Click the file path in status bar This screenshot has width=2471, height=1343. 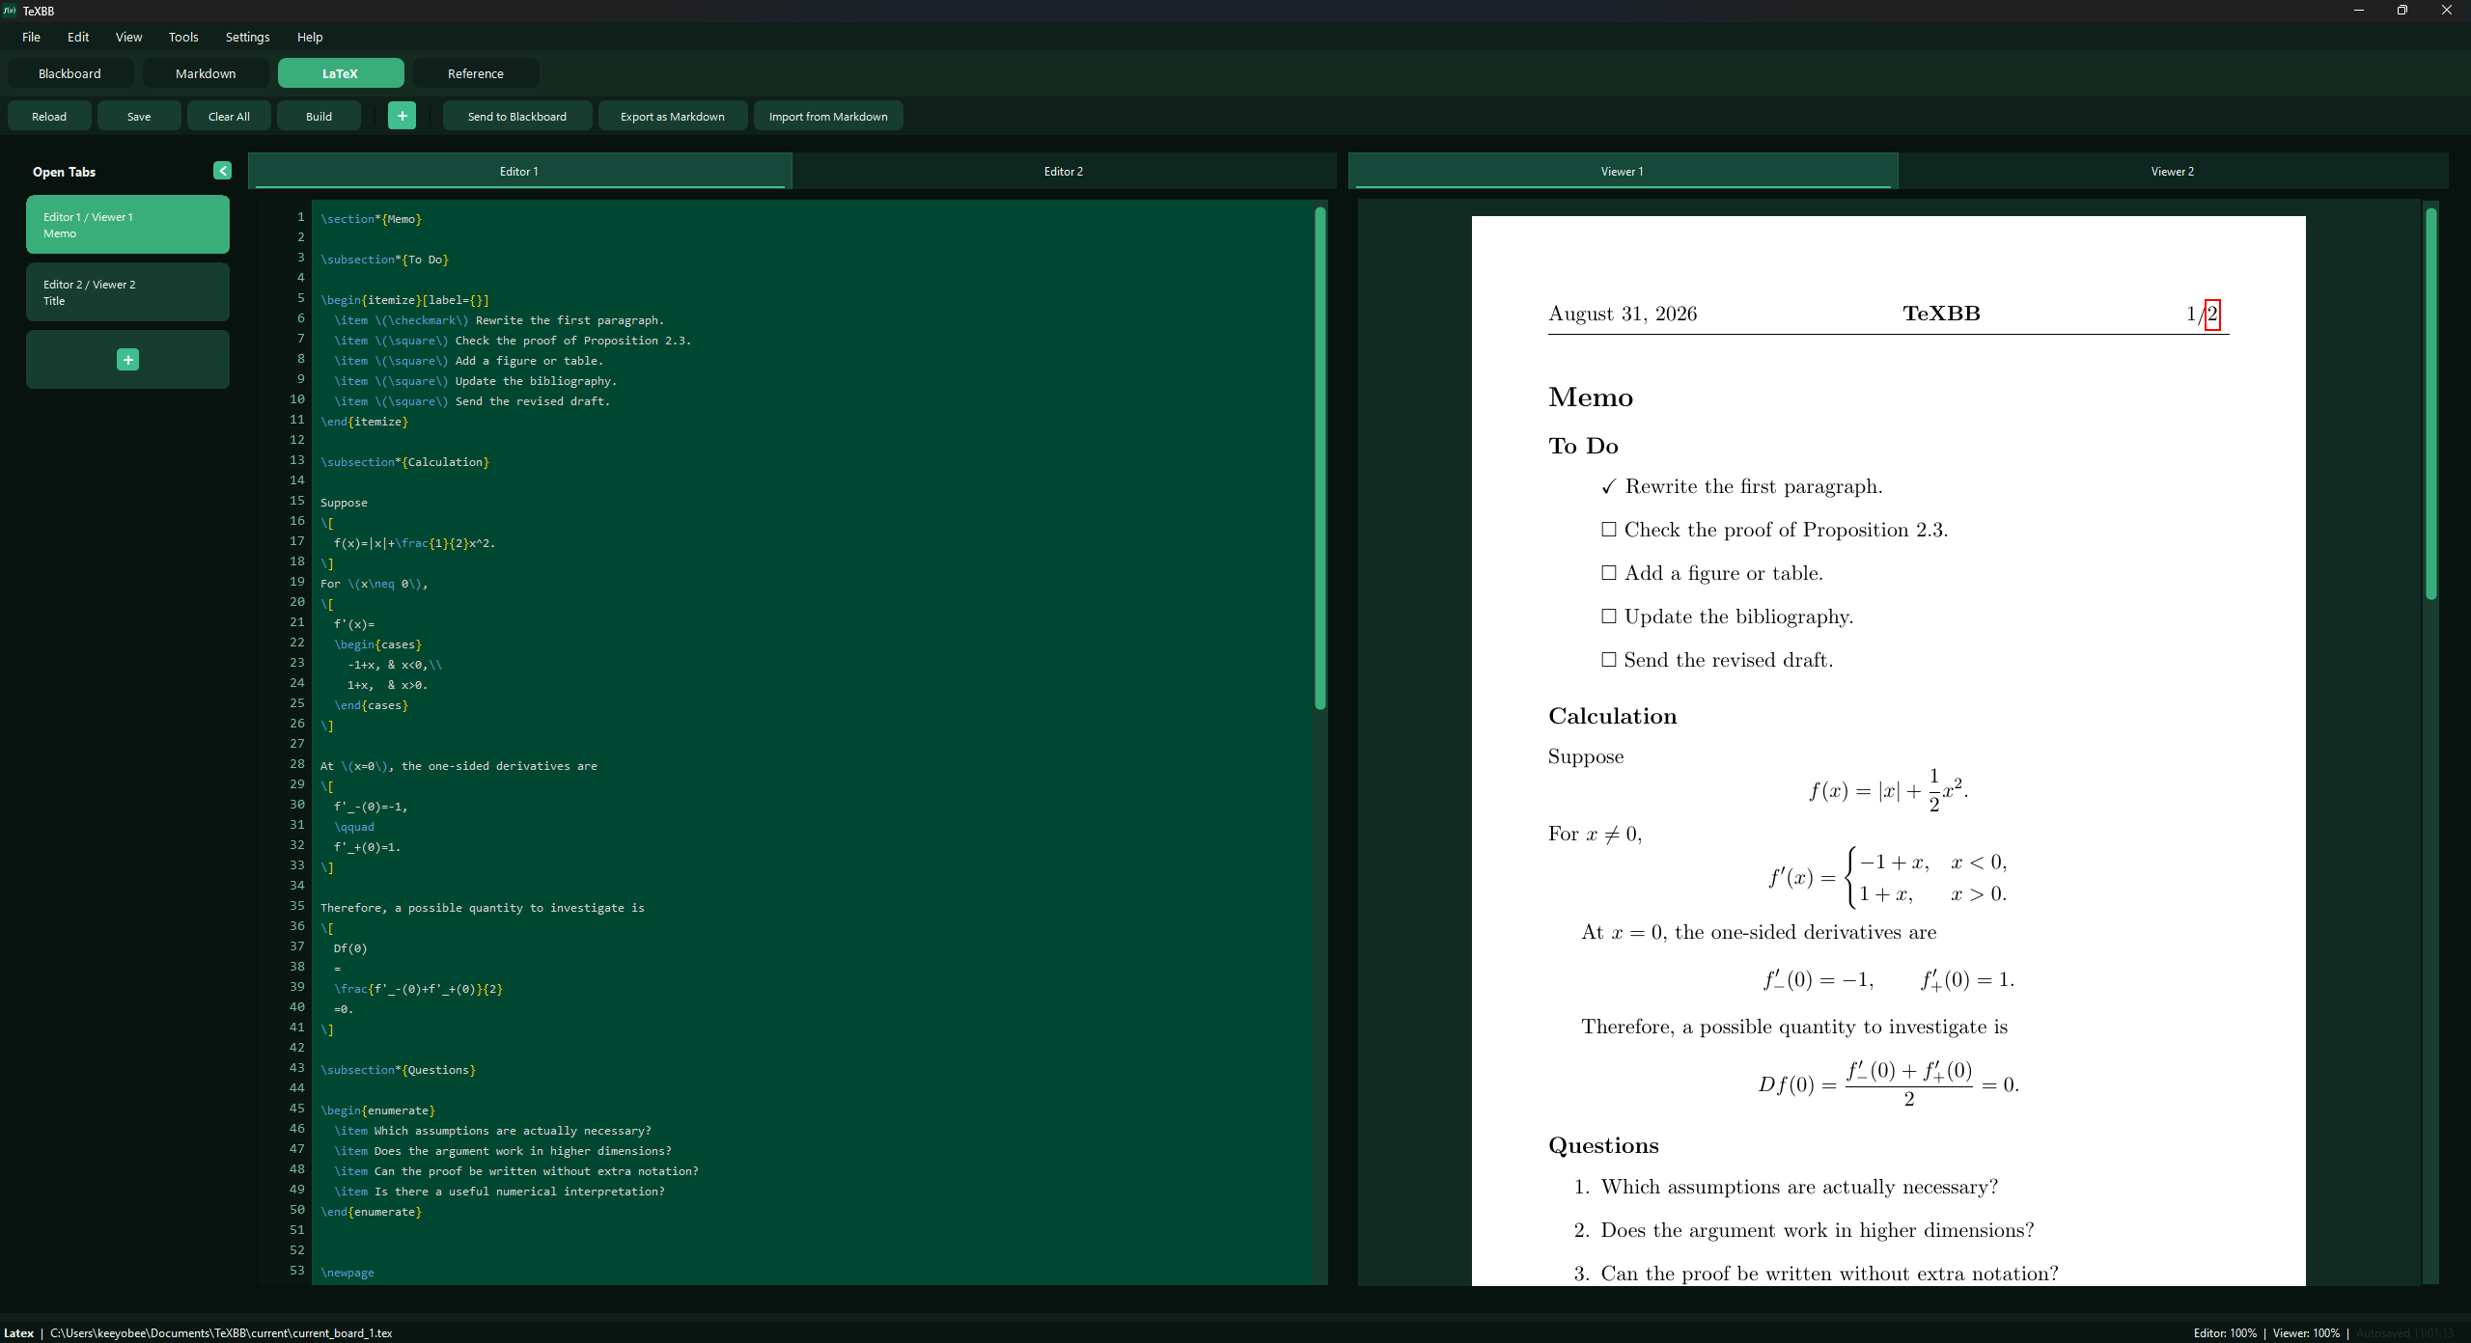click(x=221, y=1332)
